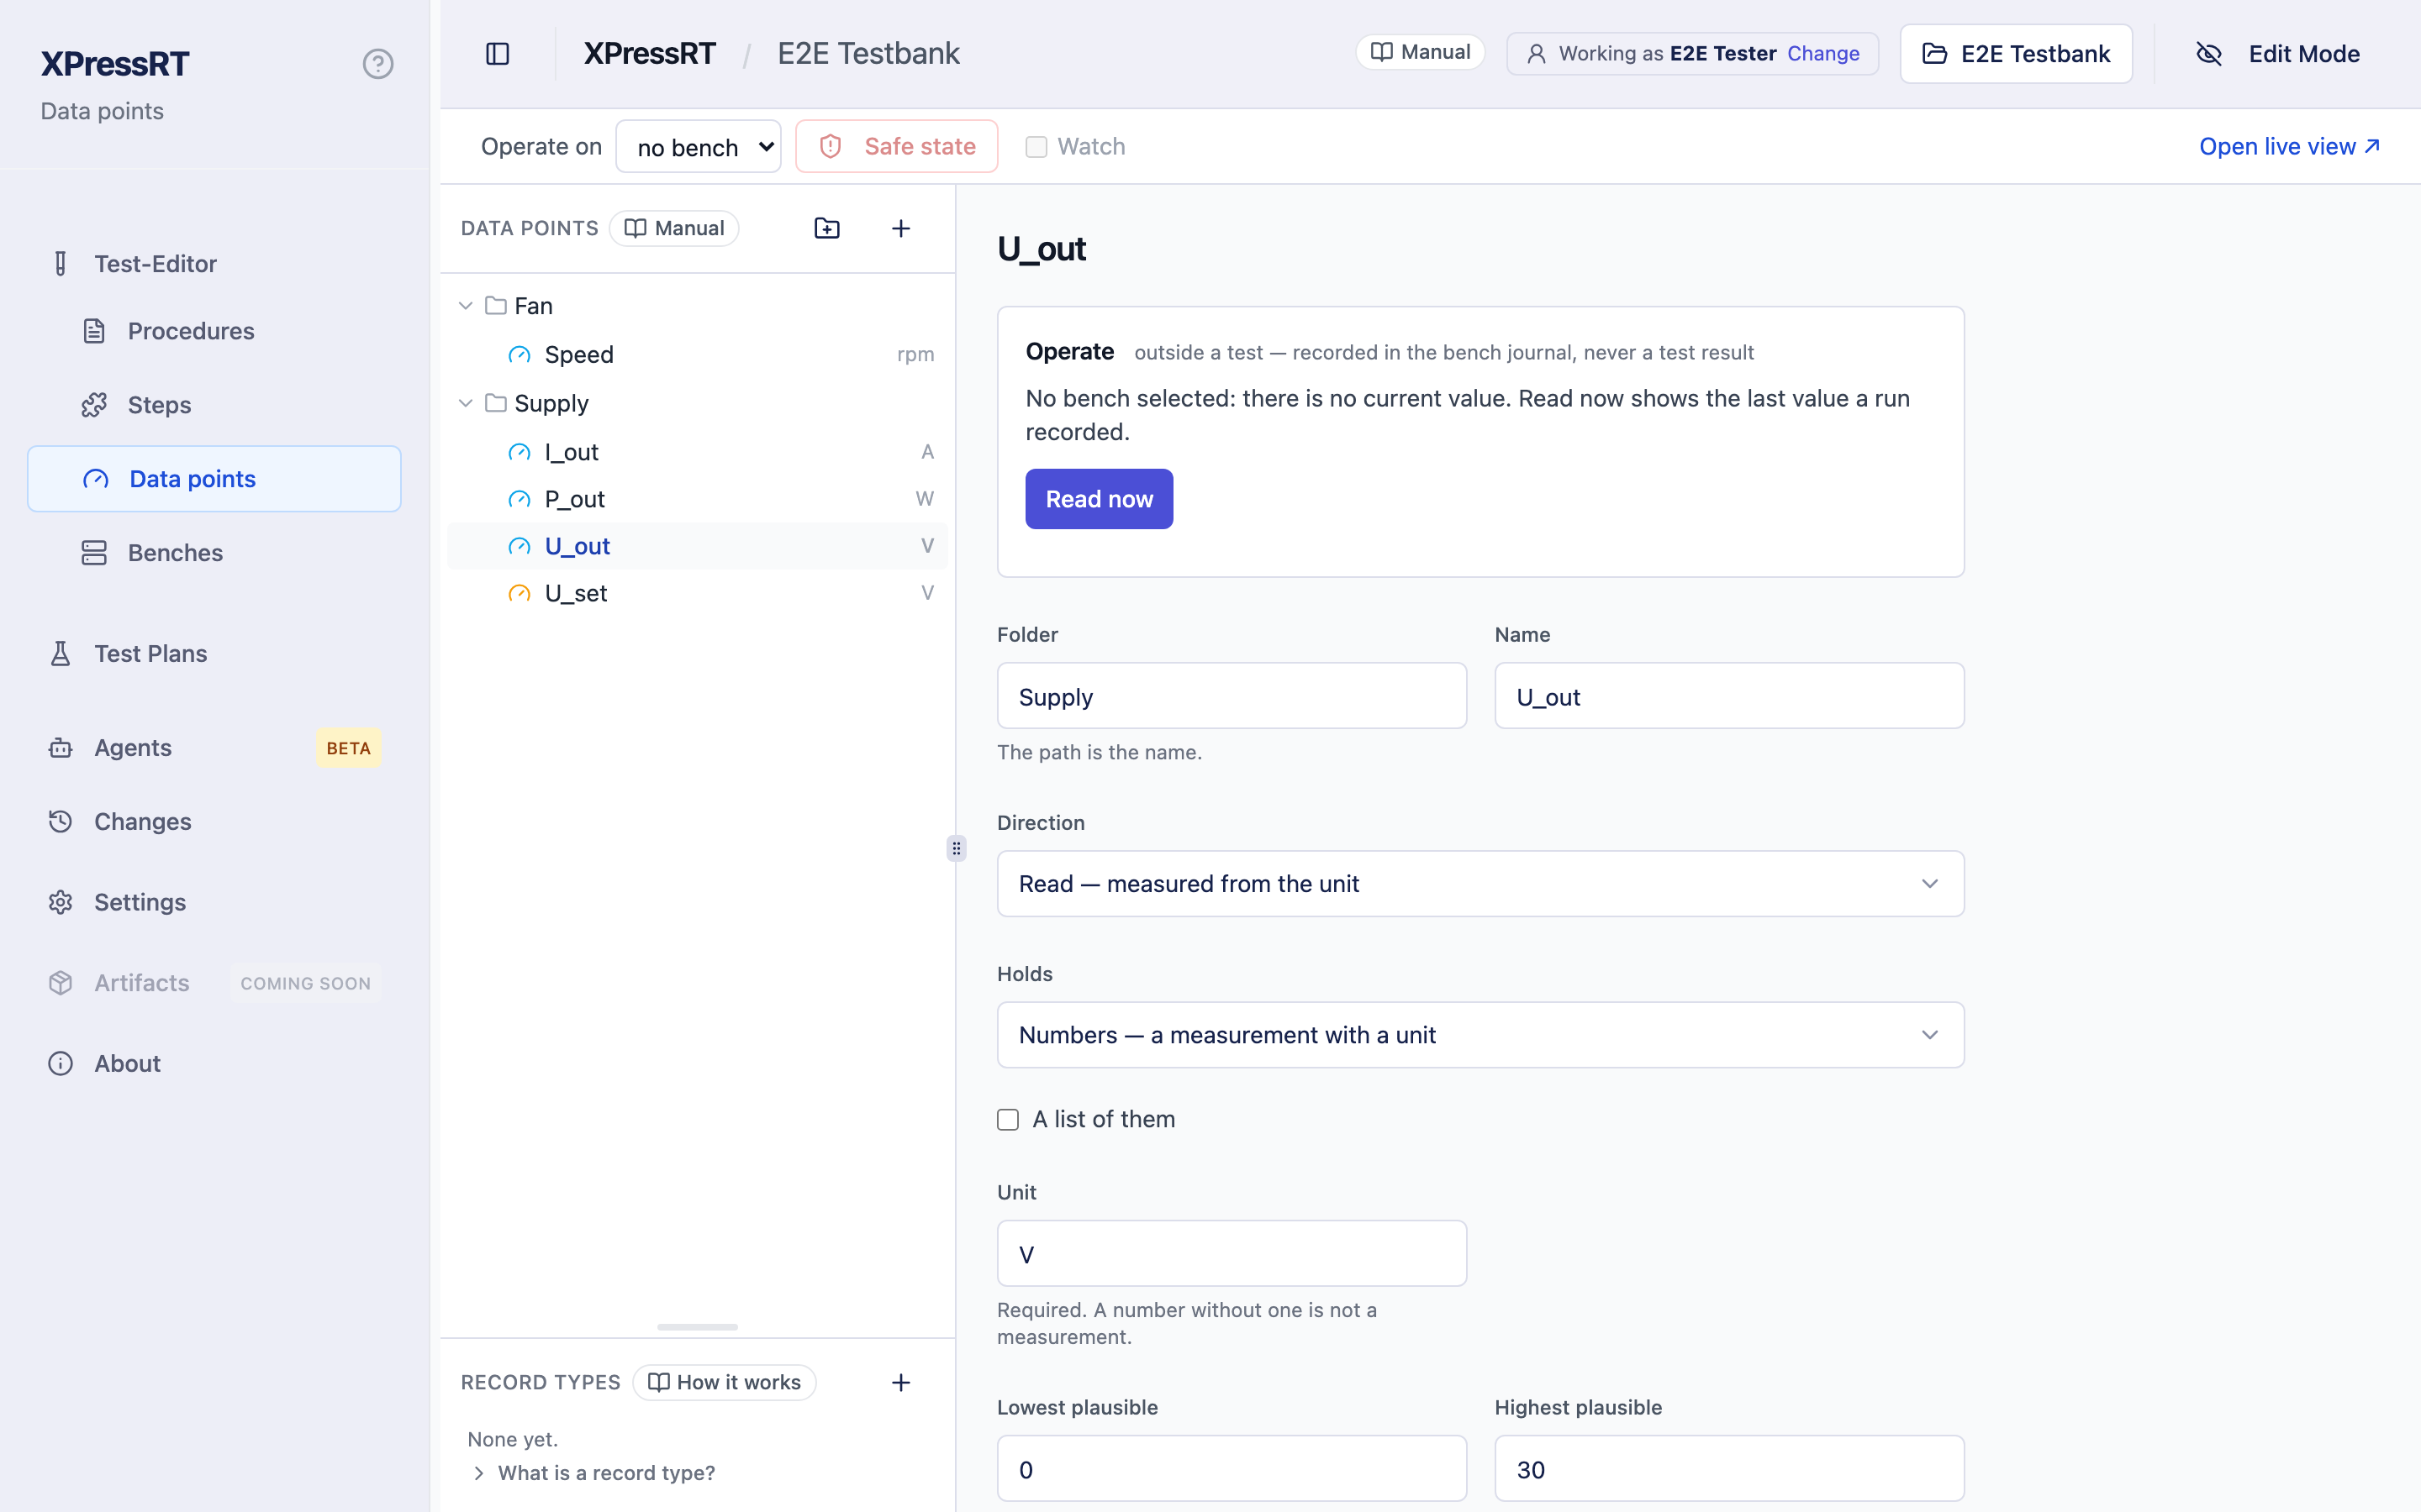Open live view link

2289,147
